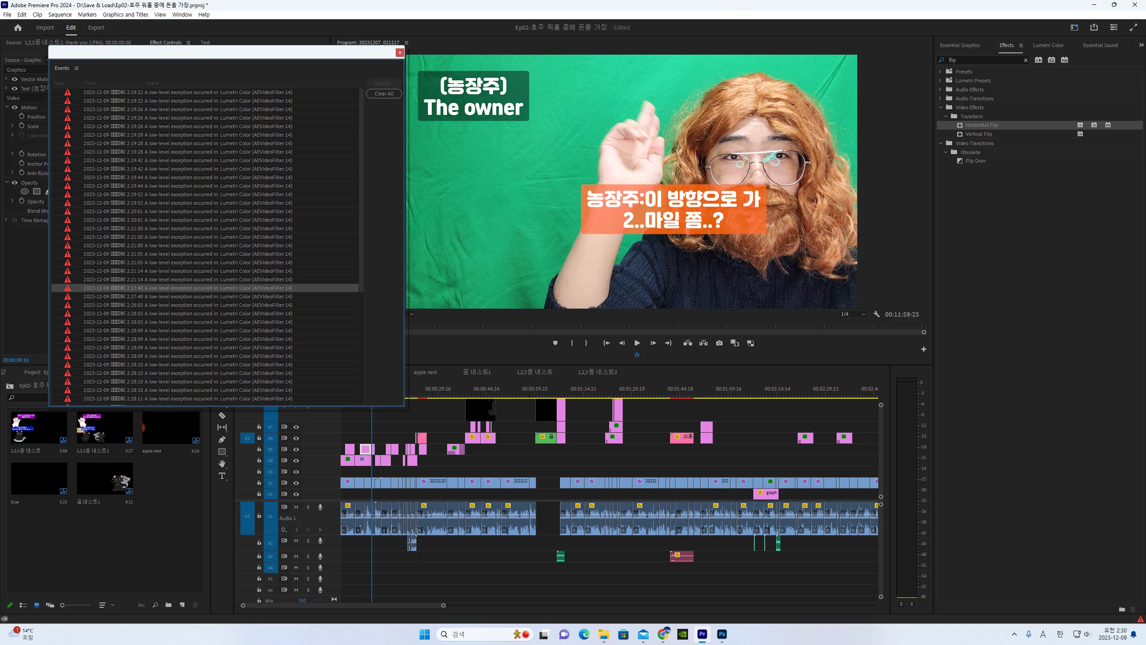Screen dimensions: 1146x645
Task: Select the Type tool
Action: (x=222, y=476)
